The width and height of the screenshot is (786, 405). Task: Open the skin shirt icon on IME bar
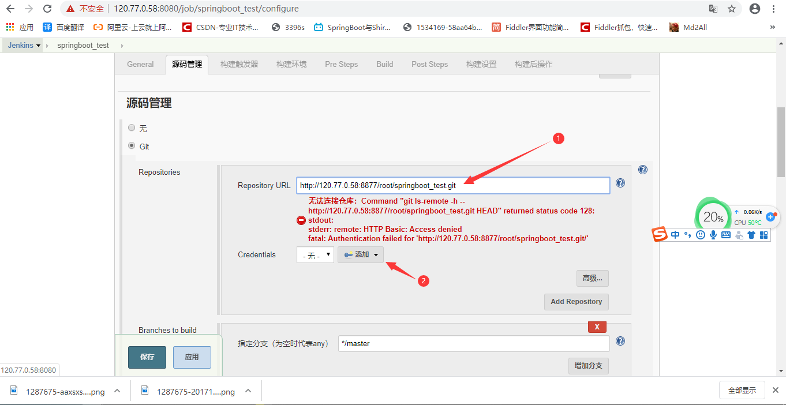(751, 235)
